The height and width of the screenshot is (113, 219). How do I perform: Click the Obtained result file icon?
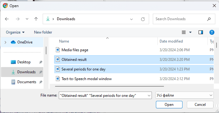58,60
